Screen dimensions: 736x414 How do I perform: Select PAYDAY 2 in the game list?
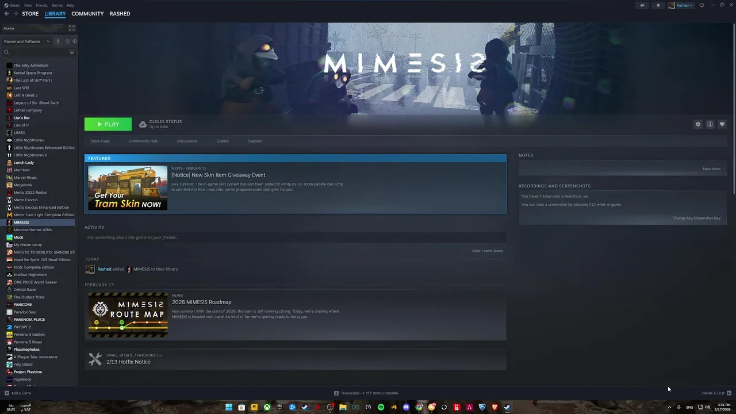pyautogui.click(x=22, y=327)
